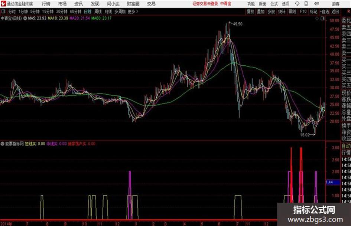Toggle the side panel icon beside diamond
Viewport: 351px width, 226px height.
(322, 19)
